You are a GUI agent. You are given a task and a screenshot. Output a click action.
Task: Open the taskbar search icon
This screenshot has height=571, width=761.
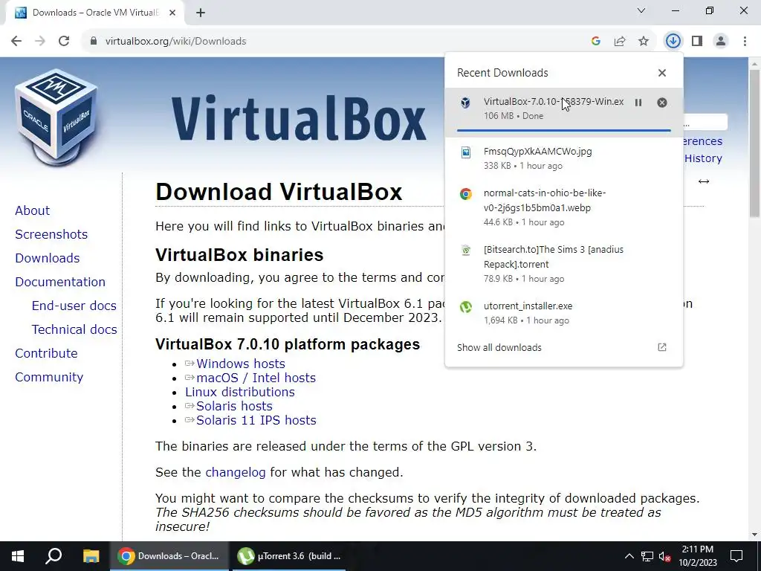pyautogui.click(x=54, y=556)
